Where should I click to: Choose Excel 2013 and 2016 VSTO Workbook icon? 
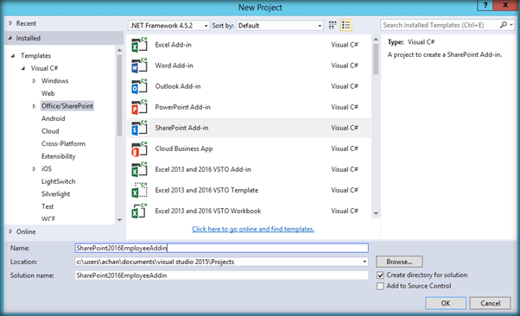coord(139,211)
